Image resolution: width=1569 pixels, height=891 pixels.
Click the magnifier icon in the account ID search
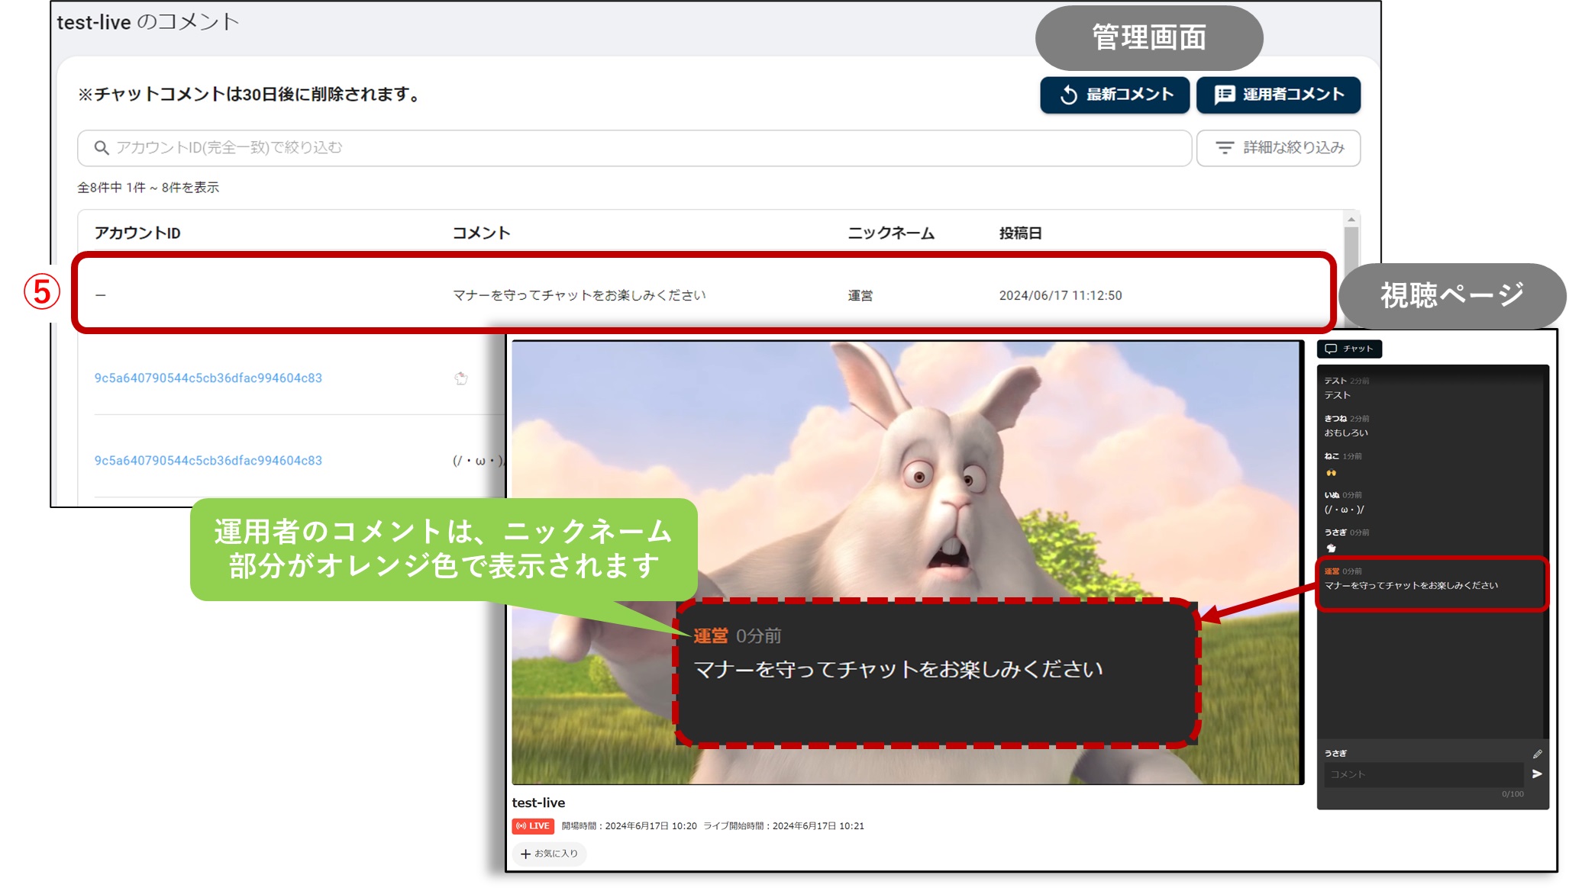(x=102, y=147)
